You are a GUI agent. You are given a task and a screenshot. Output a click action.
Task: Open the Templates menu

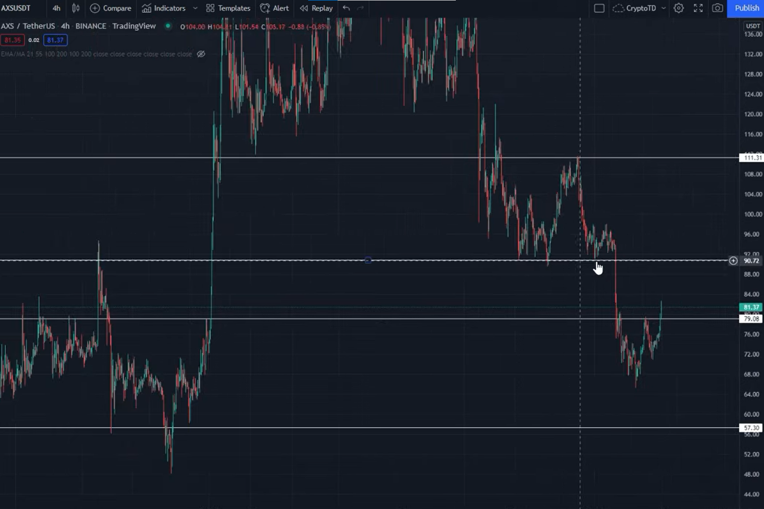pos(228,8)
